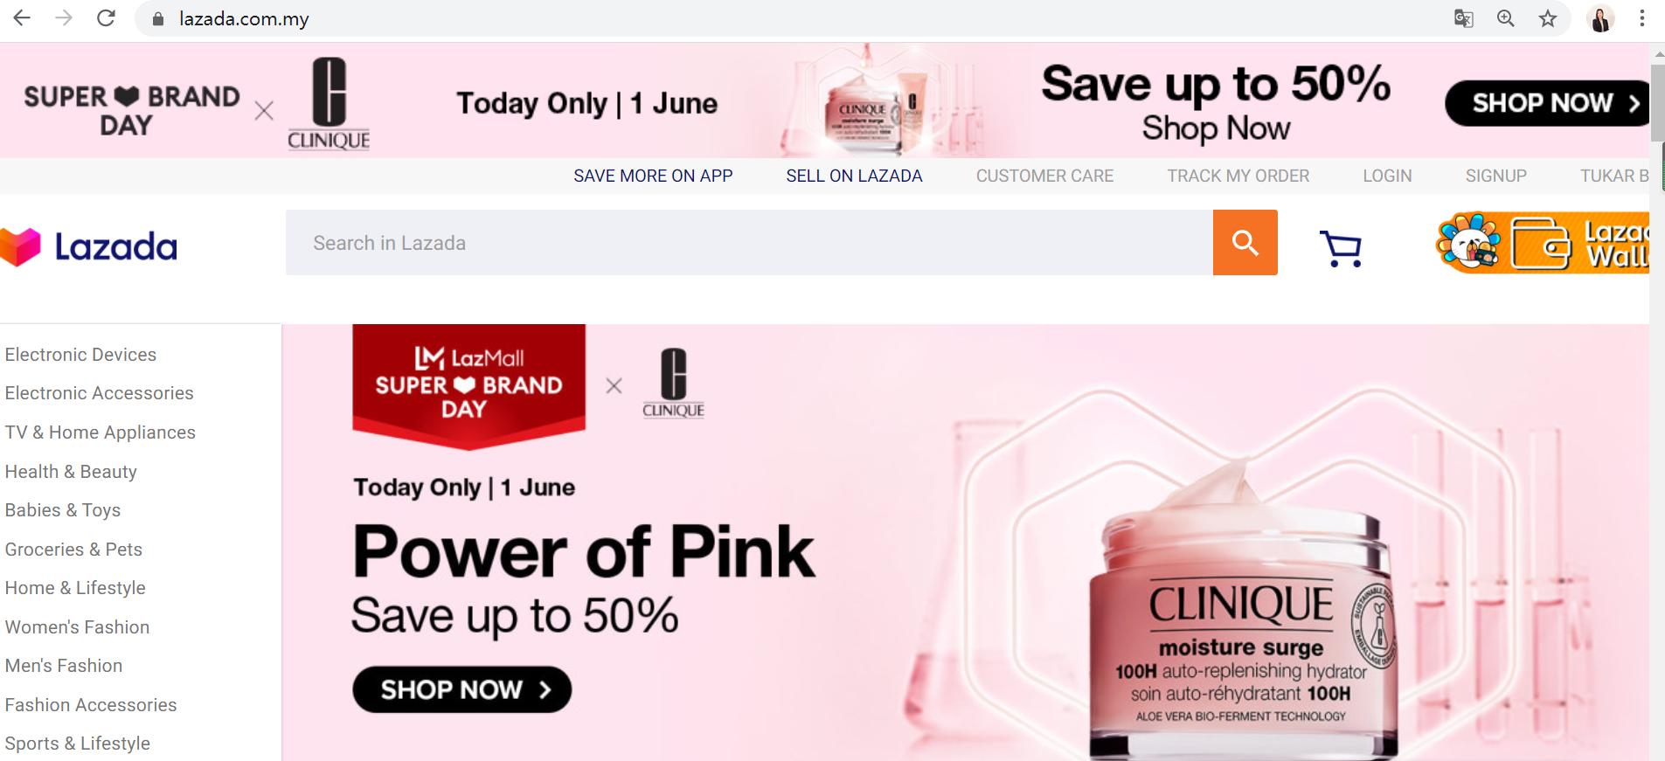Select Health & Beauty category
The height and width of the screenshot is (761, 1665).
(71, 472)
